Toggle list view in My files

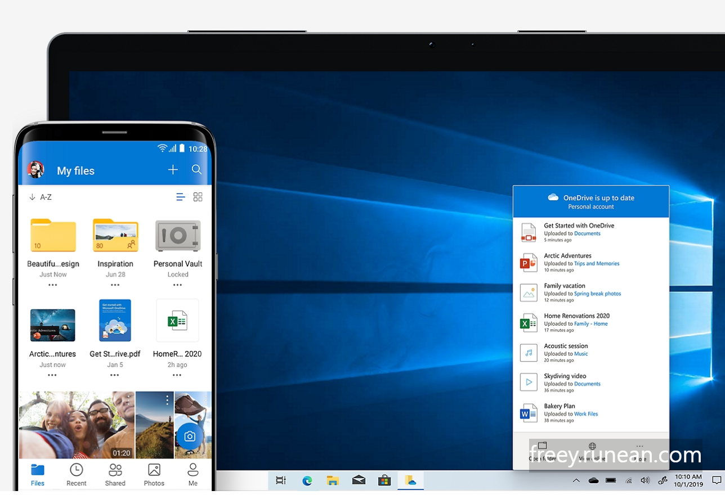(x=180, y=197)
